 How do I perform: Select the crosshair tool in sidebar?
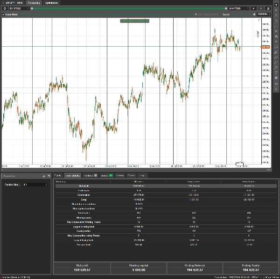click(276, 10)
